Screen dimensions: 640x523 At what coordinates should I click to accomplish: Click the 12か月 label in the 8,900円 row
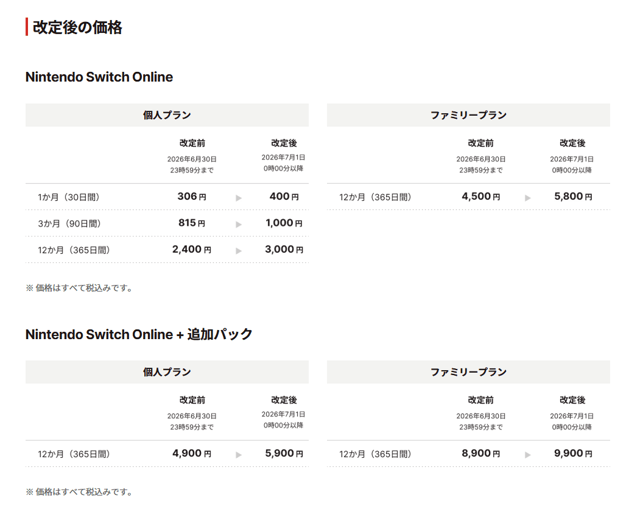pyautogui.click(x=375, y=454)
